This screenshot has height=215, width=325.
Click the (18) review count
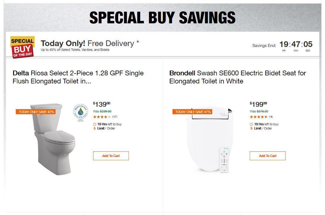pos(271,117)
